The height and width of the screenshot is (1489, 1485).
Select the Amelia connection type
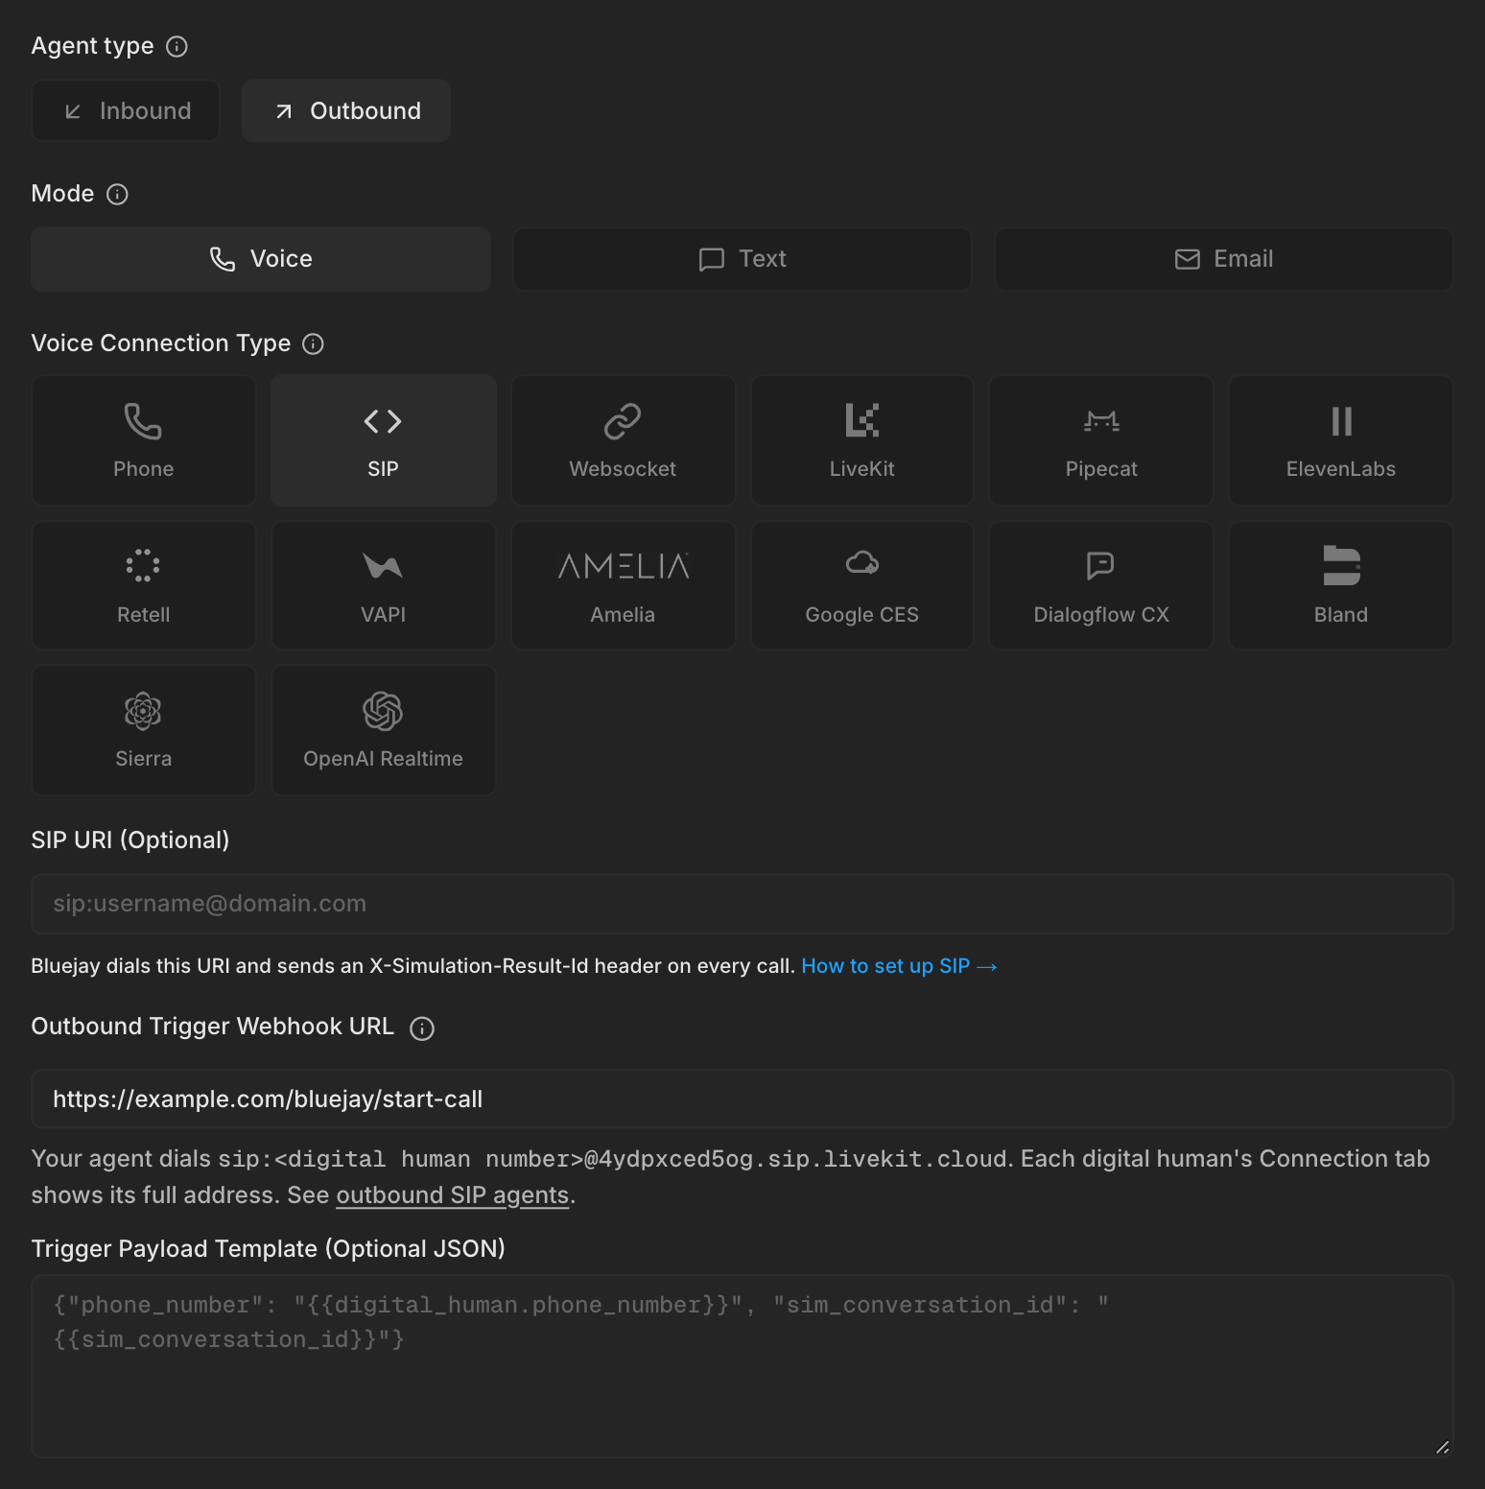pyautogui.click(x=623, y=585)
